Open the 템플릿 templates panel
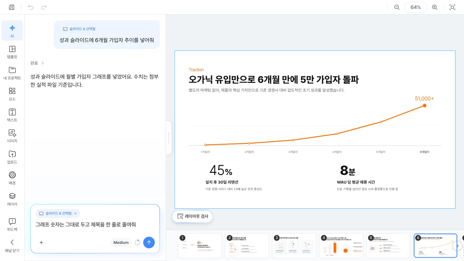 click(x=12, y=52)
